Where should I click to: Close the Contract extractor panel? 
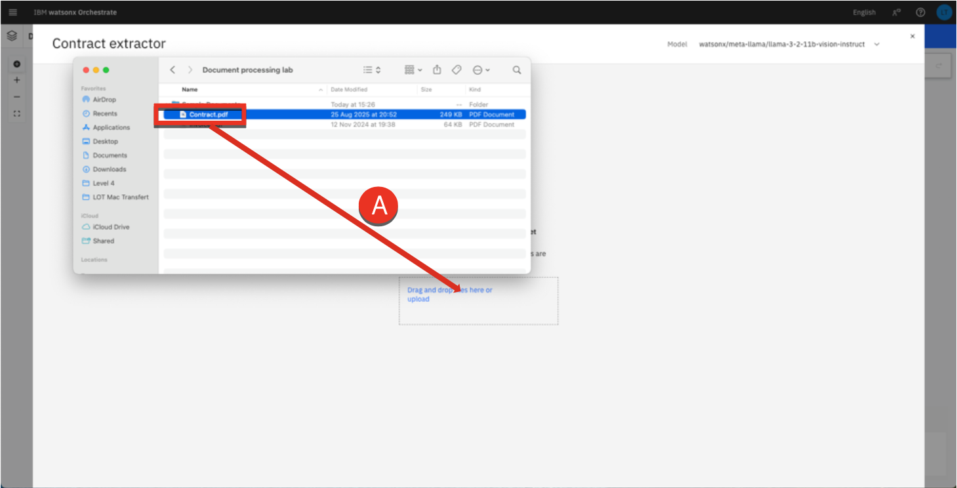click(912, 37)
